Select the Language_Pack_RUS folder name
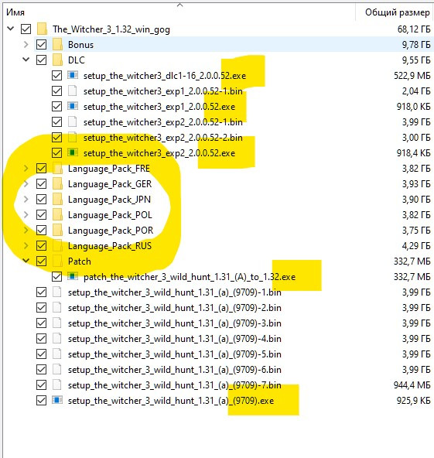The width and height of the screenshot is (434, 458). click(x=110, y=246)
